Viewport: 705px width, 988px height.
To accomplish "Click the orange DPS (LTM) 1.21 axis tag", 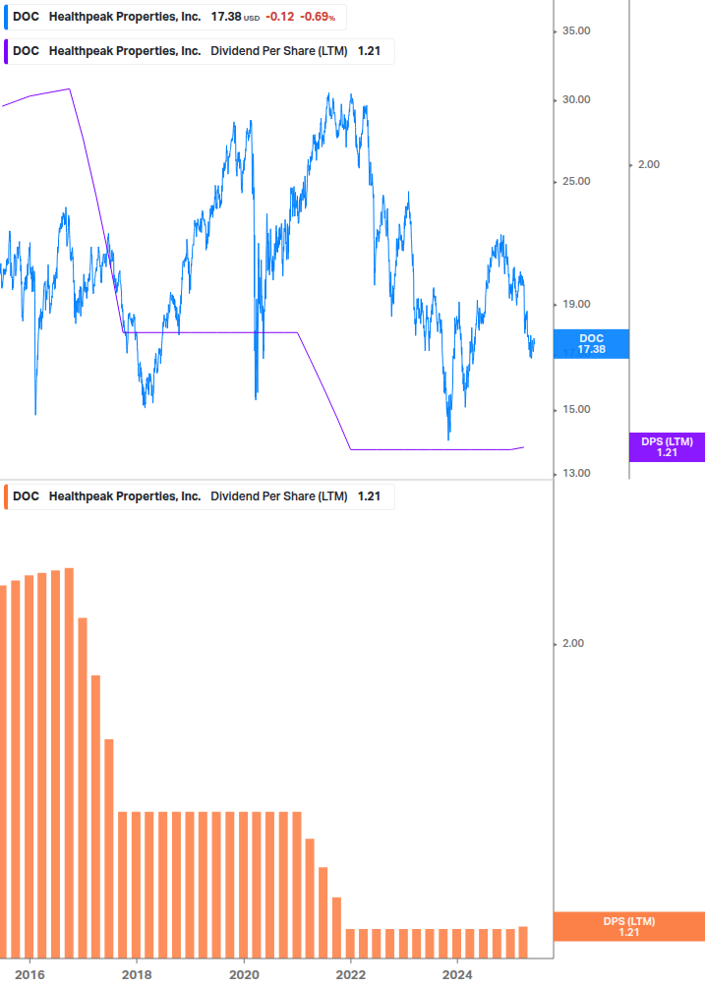I will tap(628, 927).
